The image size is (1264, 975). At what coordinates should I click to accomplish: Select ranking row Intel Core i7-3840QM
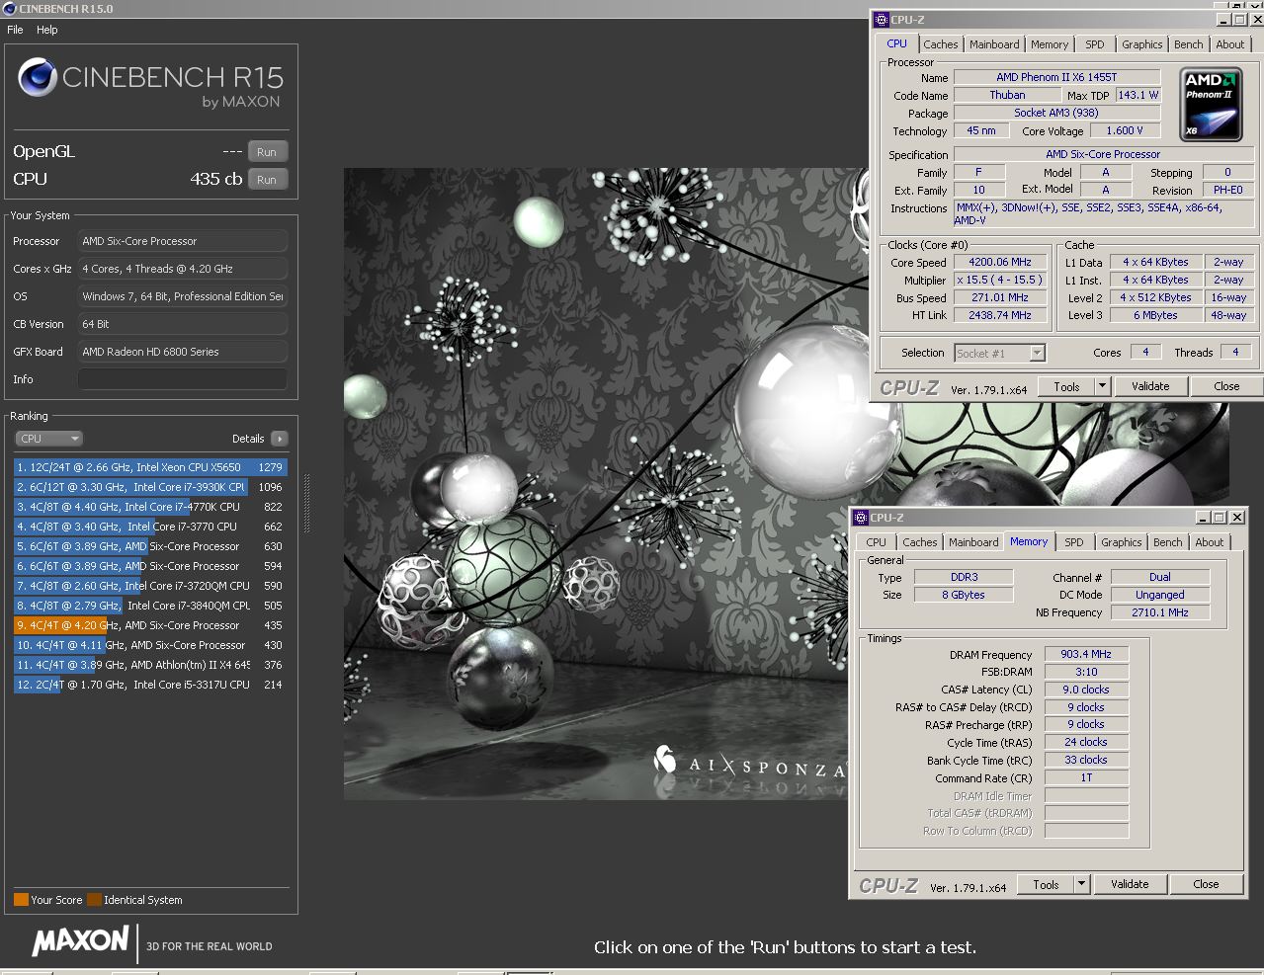[149, 606]
